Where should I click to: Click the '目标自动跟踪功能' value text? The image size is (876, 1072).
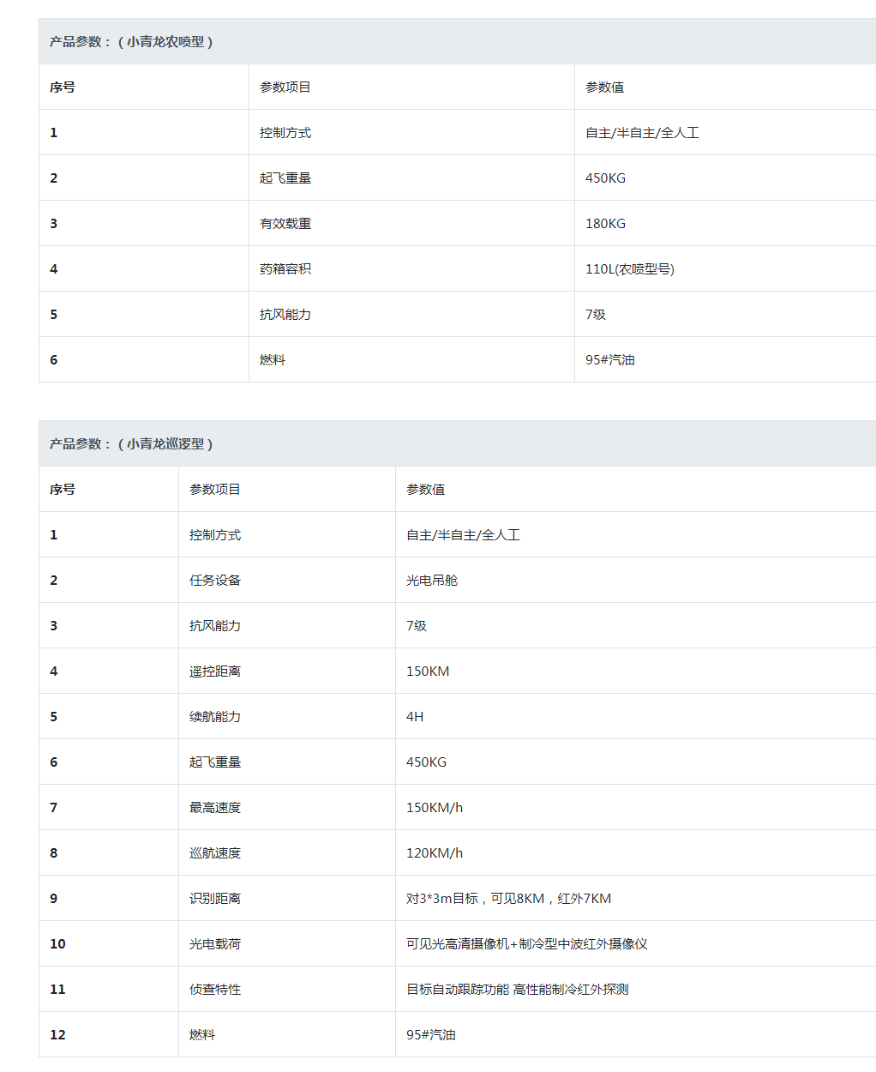click(x=458, y=989)
